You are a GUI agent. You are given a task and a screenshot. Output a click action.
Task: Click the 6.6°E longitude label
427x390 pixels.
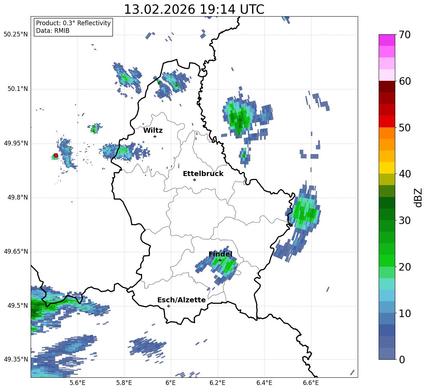(x=311, y=383)
